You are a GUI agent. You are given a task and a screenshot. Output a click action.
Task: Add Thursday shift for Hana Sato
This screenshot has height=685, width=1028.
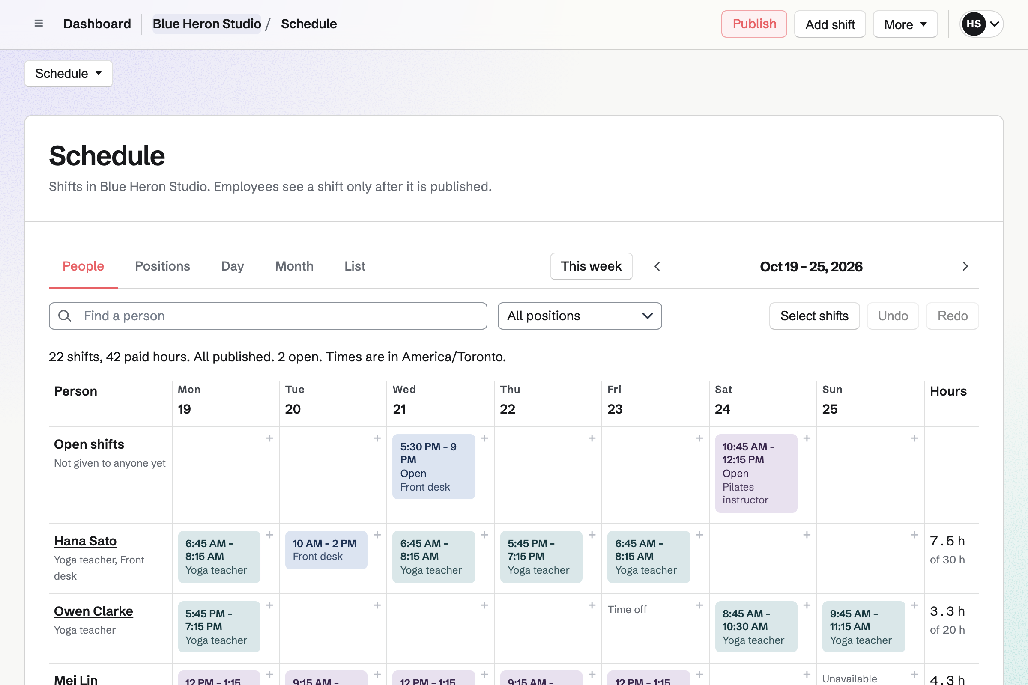[592, 535]
